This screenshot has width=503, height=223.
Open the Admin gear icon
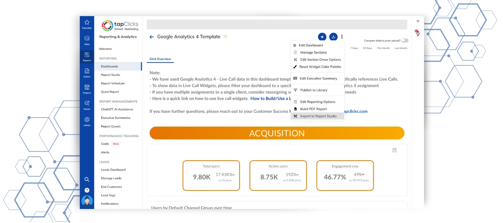[87, 121]
